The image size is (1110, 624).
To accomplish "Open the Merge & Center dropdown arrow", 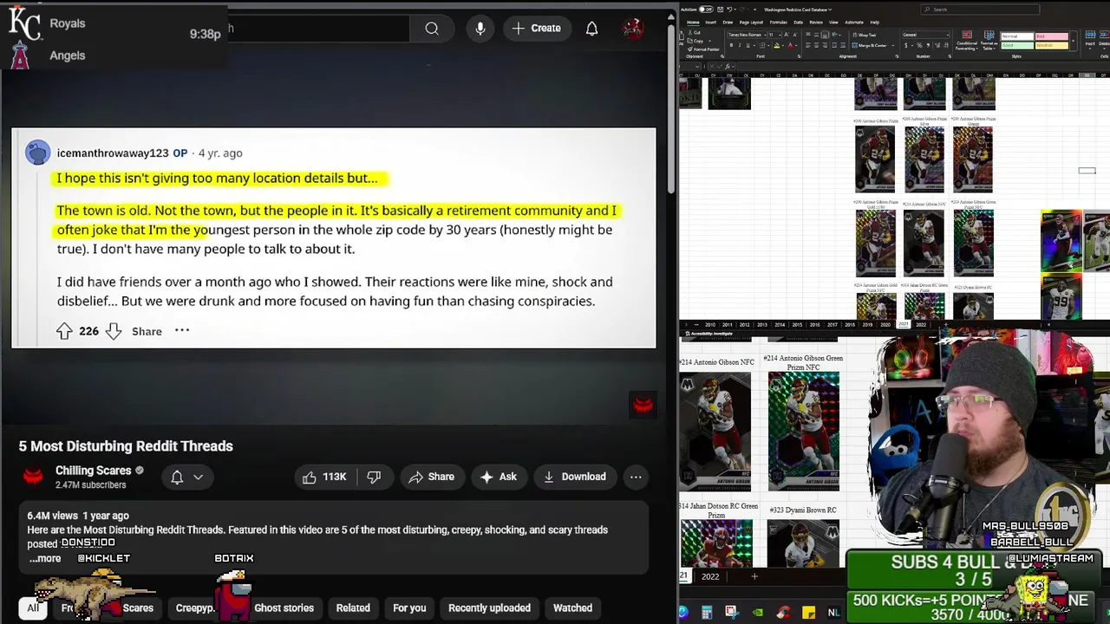I will point(892,45).
